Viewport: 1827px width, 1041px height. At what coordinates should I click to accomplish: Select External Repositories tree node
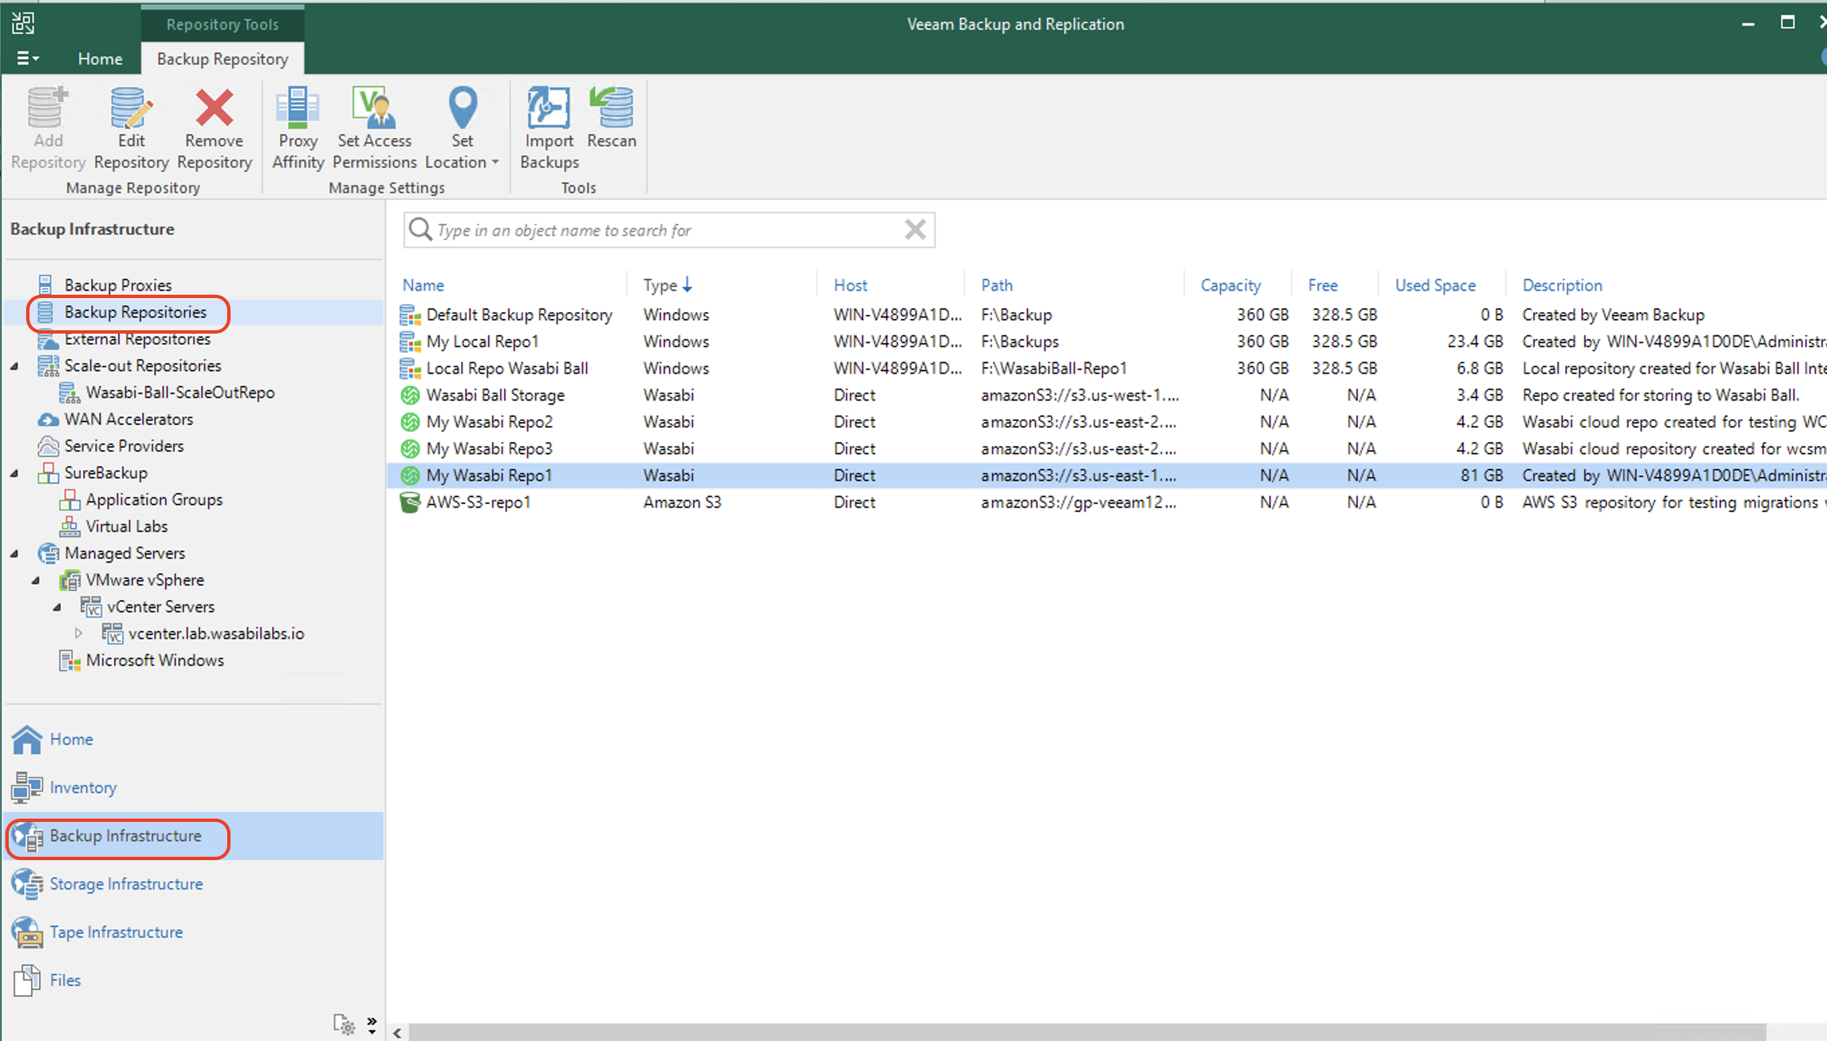pos(137,339)
